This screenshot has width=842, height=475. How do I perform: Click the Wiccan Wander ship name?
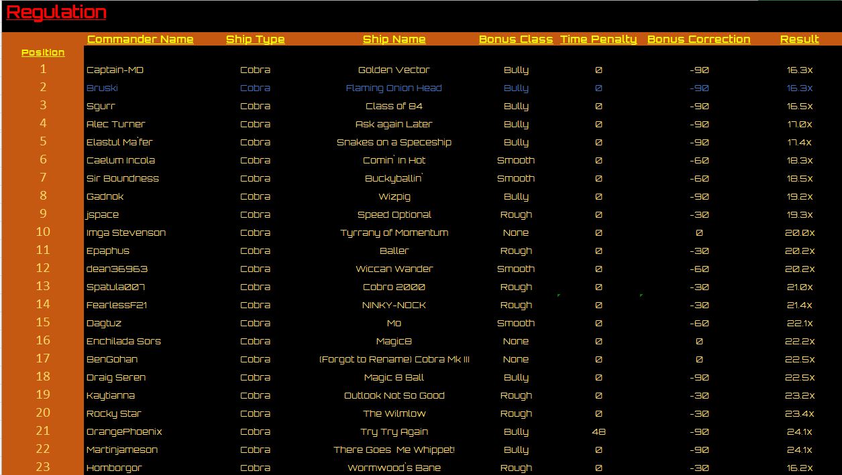[x=394, y=269]
